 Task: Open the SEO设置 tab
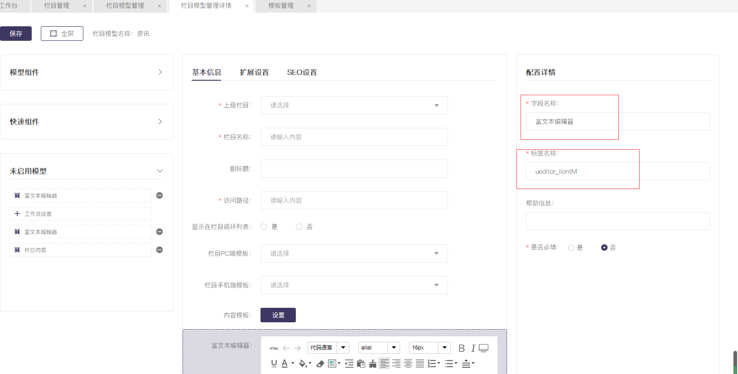pos(302,73)
